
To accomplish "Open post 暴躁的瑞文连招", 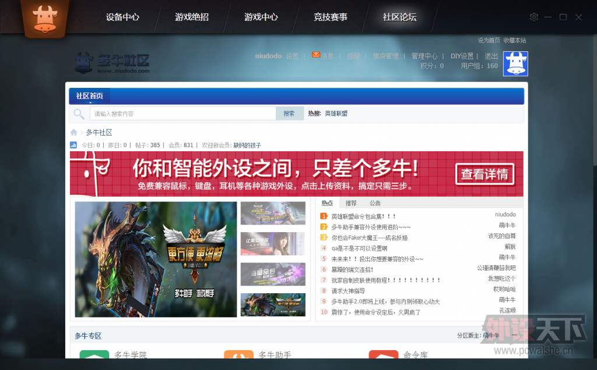I will pos(352,269).
